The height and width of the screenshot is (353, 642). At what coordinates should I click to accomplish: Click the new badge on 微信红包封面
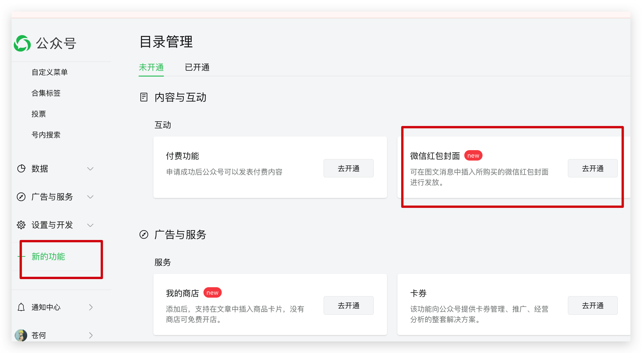(473, 156)
